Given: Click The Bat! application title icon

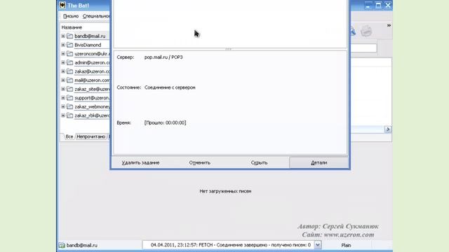Looking at the screenshot, I should [x=62, y=5].
